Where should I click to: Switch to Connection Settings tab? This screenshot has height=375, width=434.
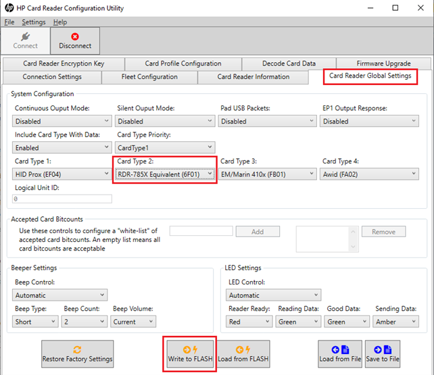52,77
